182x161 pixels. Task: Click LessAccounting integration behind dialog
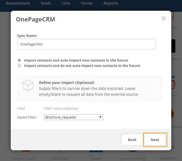(133, 158)
